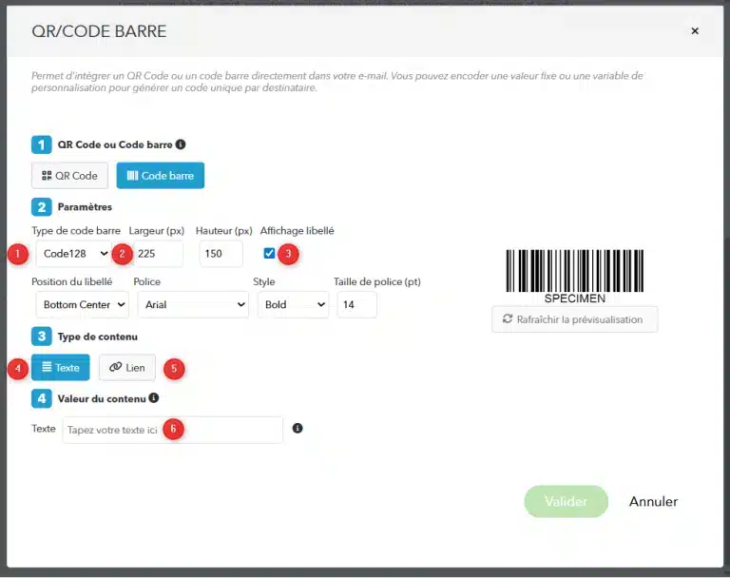Viewport: 730px width, 578px height.
Task: Open the Style Bold dropdown
Action: [x=294, y=304]
